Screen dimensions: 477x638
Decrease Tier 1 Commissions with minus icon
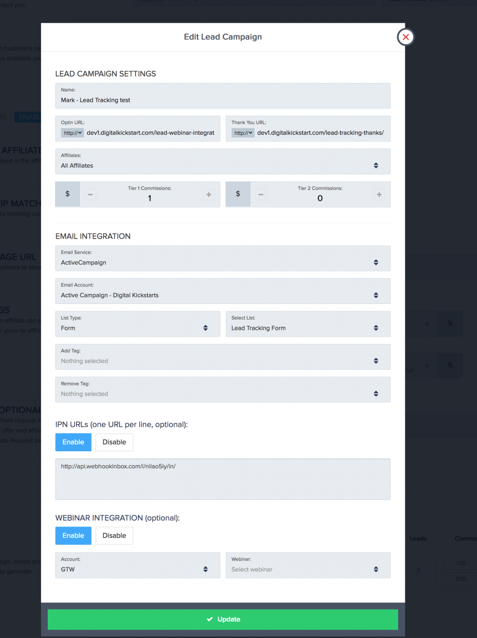90,195
